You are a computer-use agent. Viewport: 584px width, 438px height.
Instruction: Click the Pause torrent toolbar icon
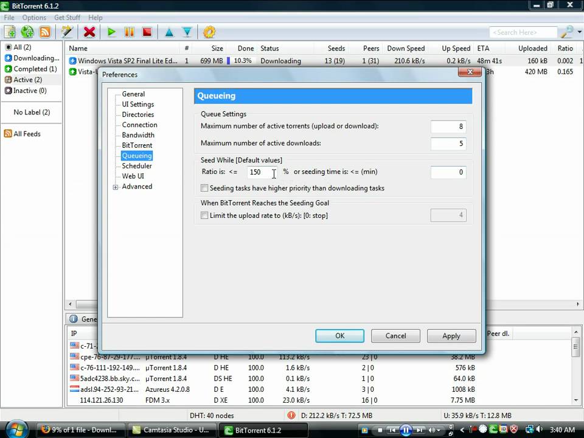pyautogui.click(x=129, y=32)
